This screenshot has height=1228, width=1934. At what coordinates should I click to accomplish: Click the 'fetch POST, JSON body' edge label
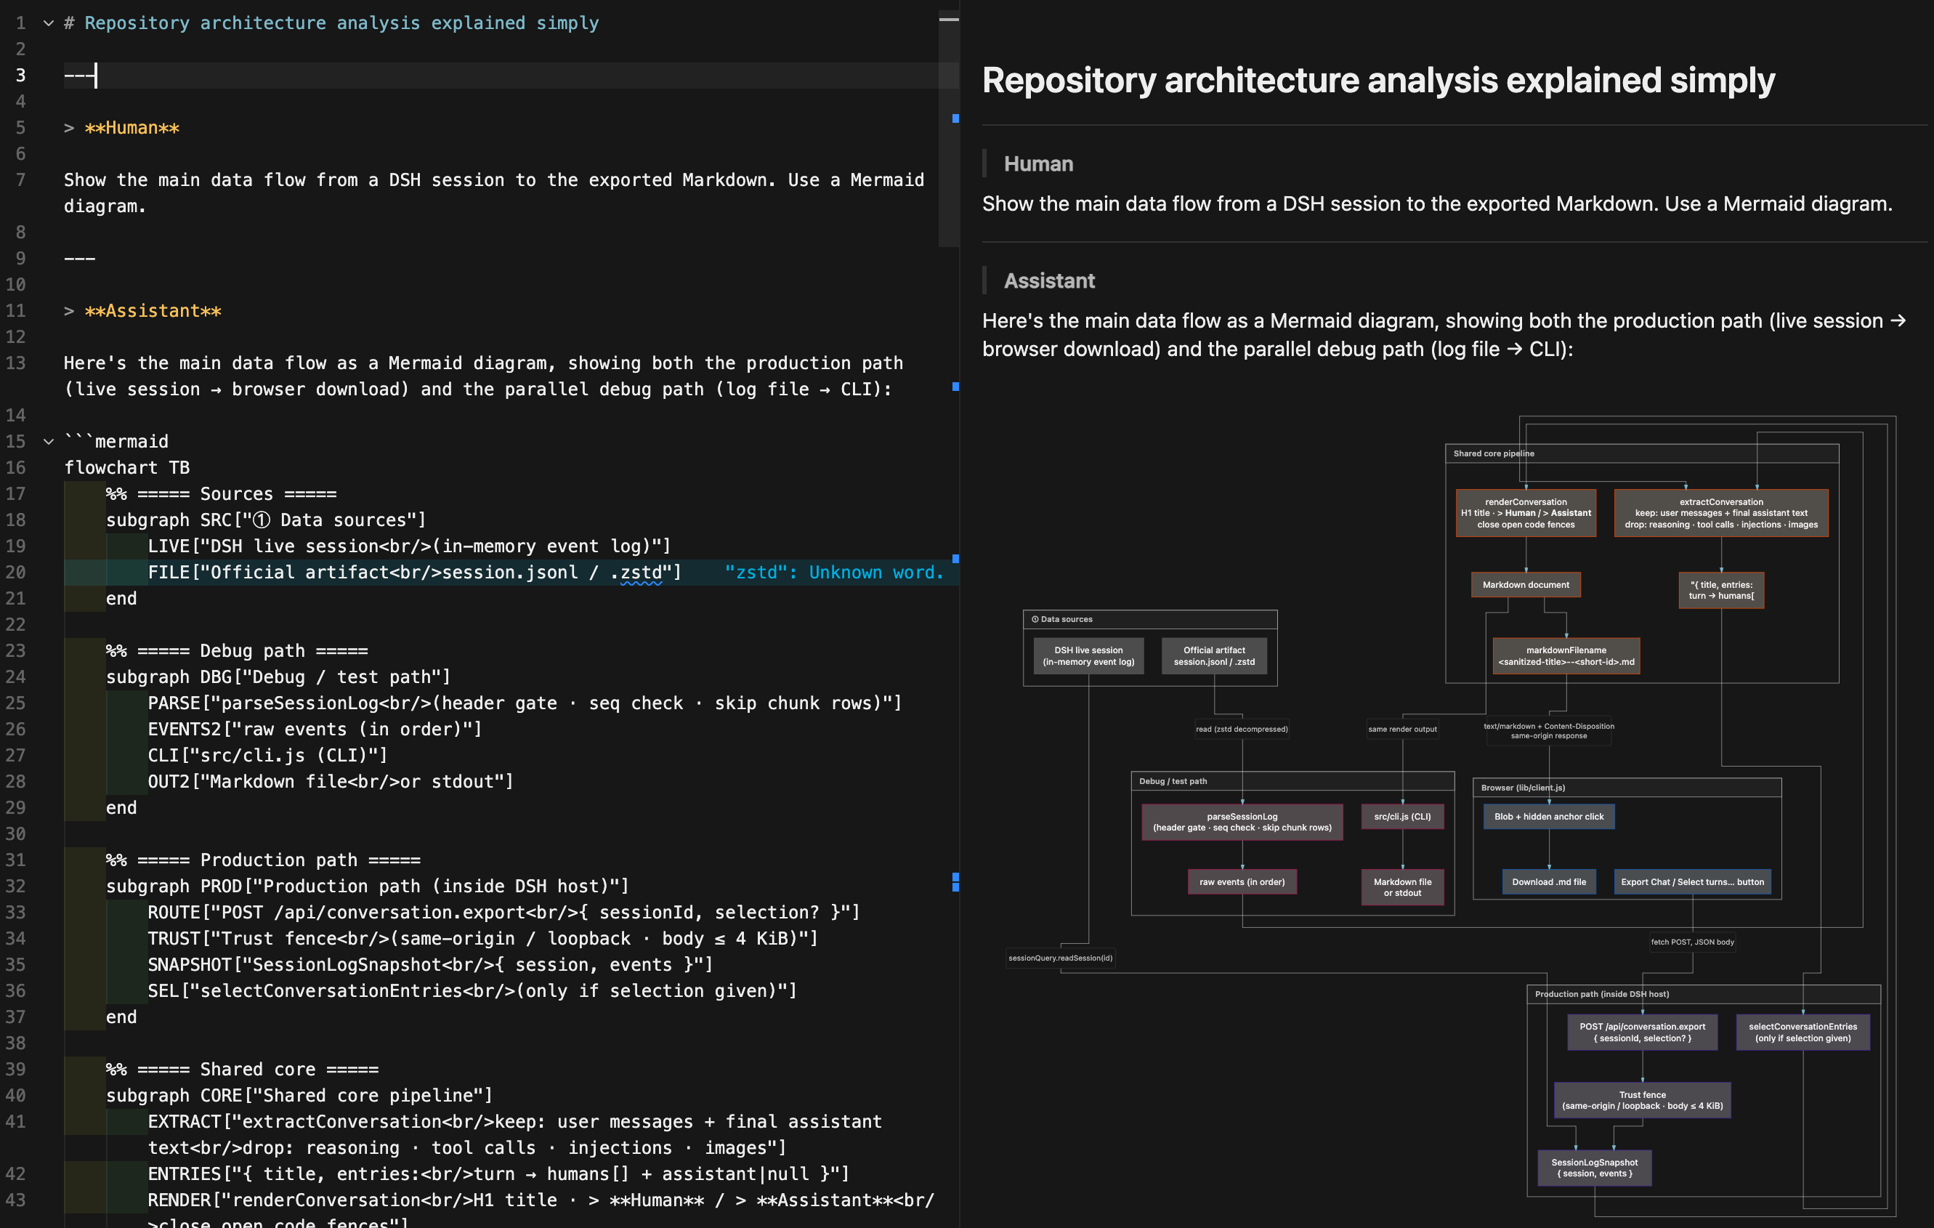(x=1692, y=942)
